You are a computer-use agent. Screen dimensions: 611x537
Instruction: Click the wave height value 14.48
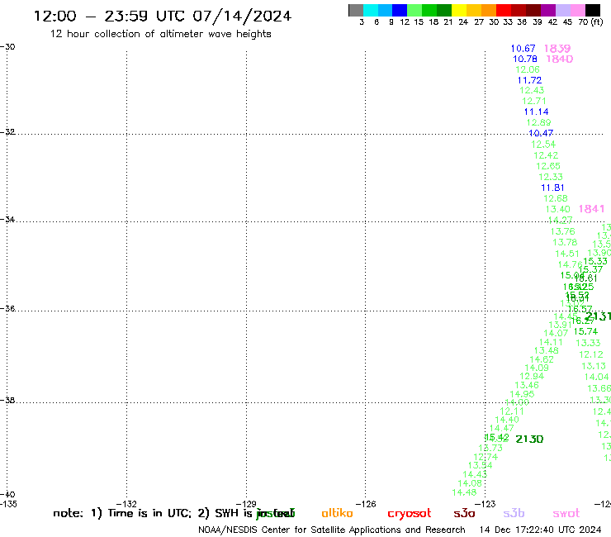coord(465,492)
